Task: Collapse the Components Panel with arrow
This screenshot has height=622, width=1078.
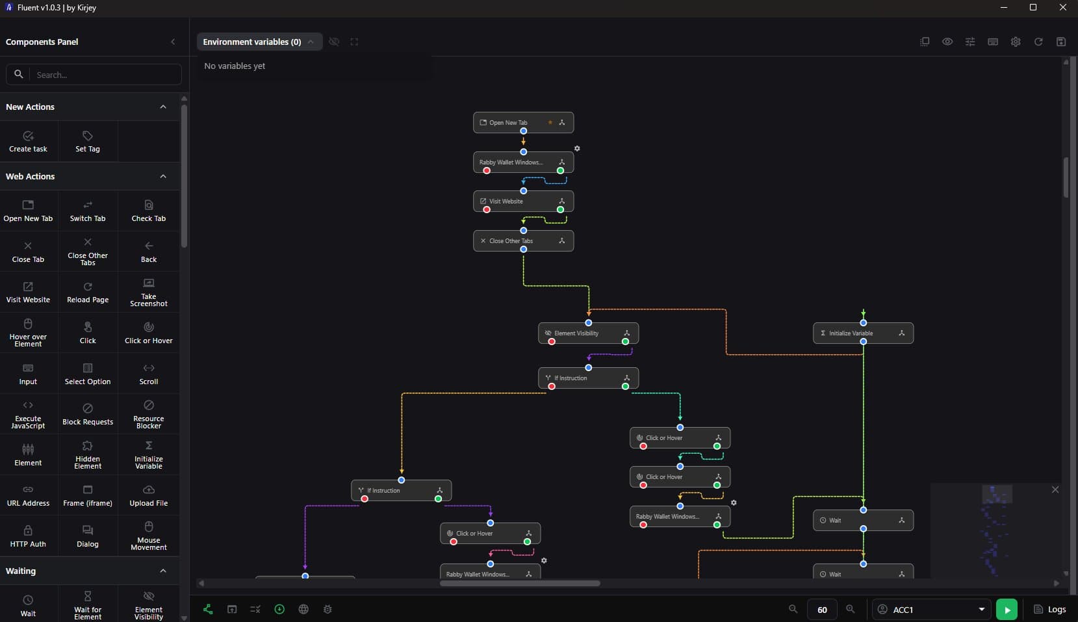Action: (173, 42)
